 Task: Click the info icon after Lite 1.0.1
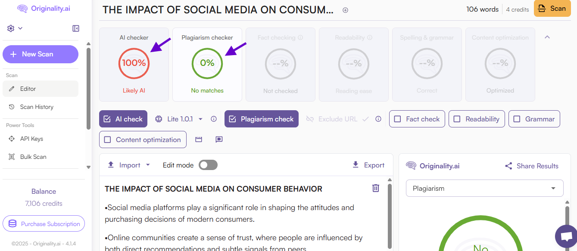pos(214,119)
